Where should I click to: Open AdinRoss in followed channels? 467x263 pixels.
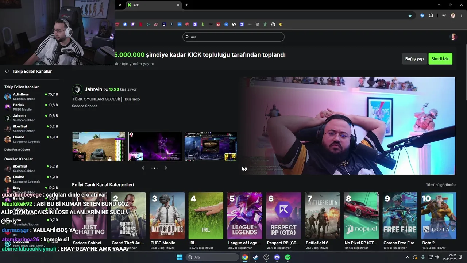point(31,96)
